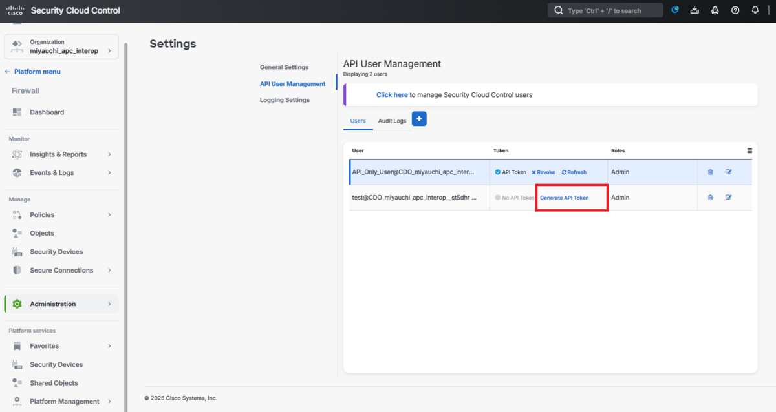Open the downloads tray icon in header
The image size is (776, 412).
(695, 10)
